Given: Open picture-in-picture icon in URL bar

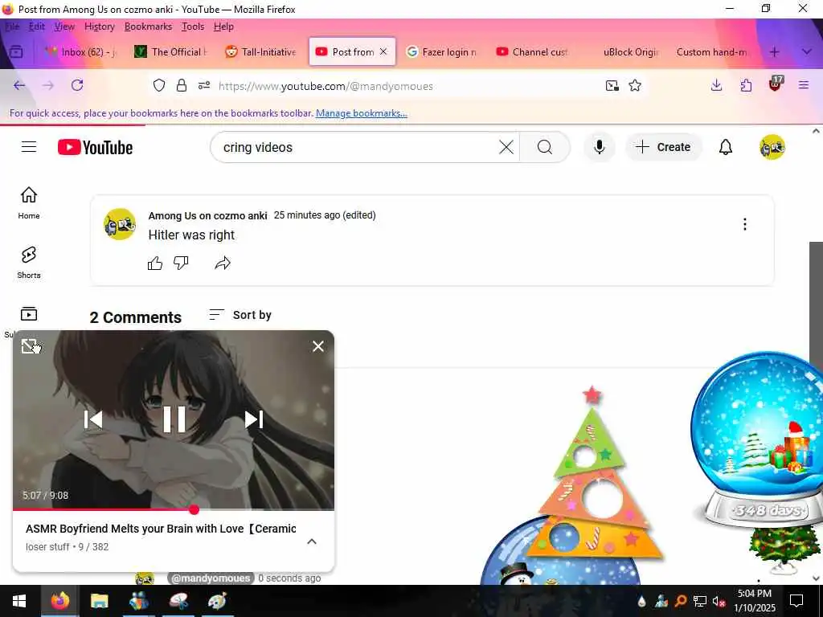Looking at the screenshot, I should (x=612, y=85).
